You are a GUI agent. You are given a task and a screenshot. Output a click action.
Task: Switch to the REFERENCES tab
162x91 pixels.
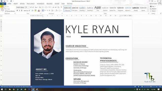click(40, 4)
